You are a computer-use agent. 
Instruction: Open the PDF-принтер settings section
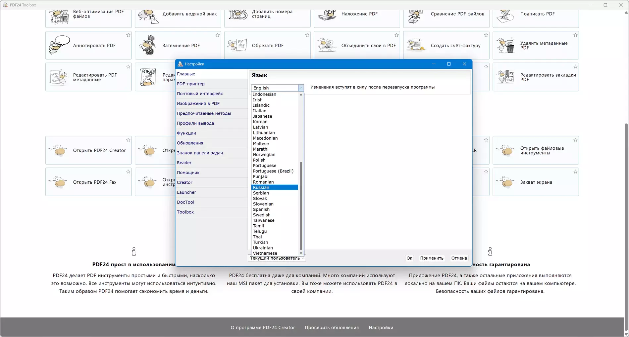point(191,84)
